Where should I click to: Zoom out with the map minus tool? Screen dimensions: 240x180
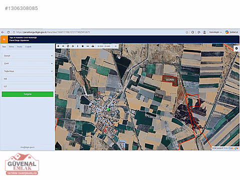click(63, 46)
